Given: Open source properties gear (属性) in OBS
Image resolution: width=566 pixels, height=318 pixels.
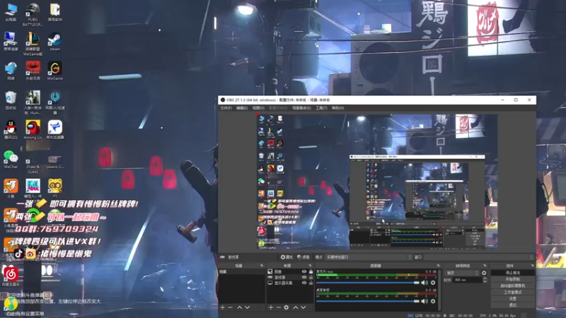Looking at the screenshot, I should click(287, 257).
